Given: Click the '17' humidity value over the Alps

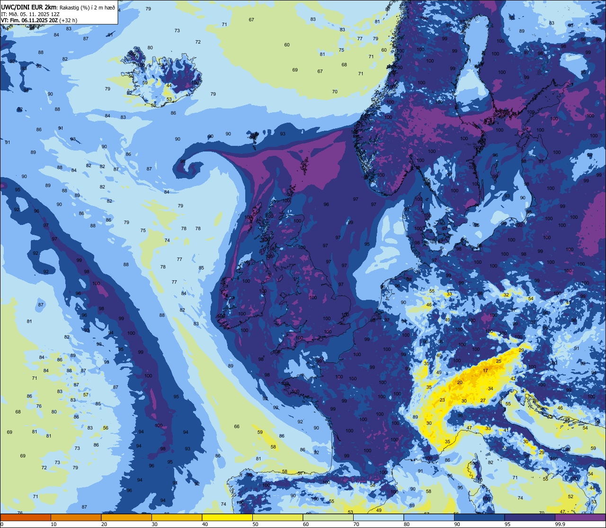Looking at the screenshot, I should pyautogui.click(x=485, y=371).
